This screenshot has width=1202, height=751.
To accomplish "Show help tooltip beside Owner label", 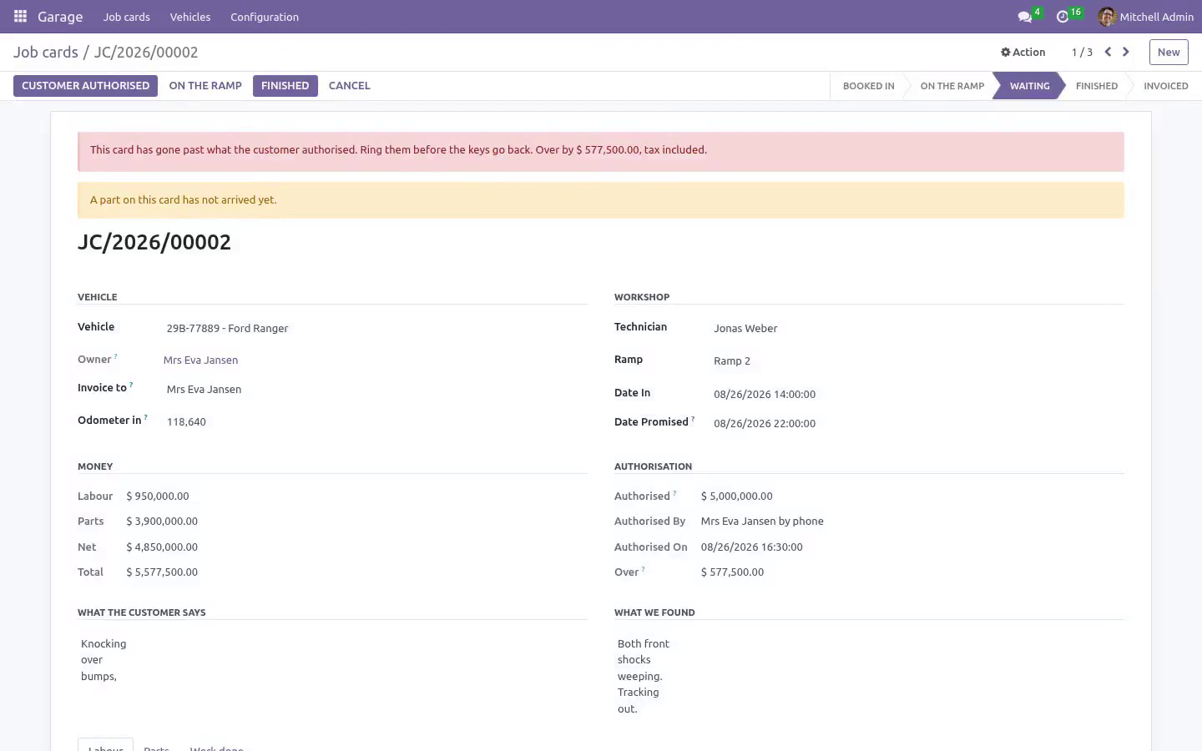I will [x=116, y=356].
